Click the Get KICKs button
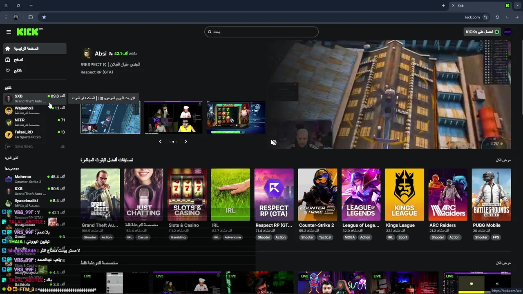This screenshot has width=523, height=294. pos(482,32)
